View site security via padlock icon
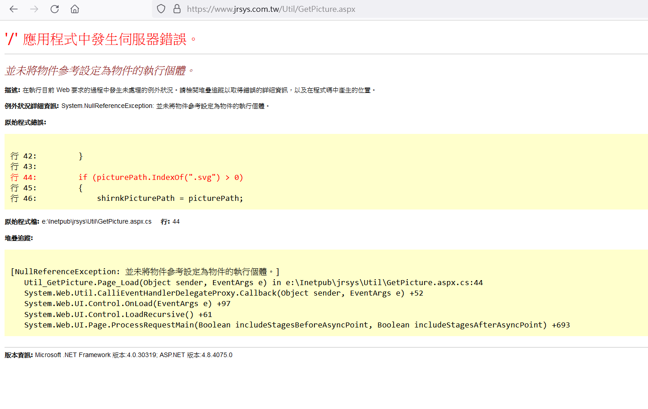 coord(177,9)
